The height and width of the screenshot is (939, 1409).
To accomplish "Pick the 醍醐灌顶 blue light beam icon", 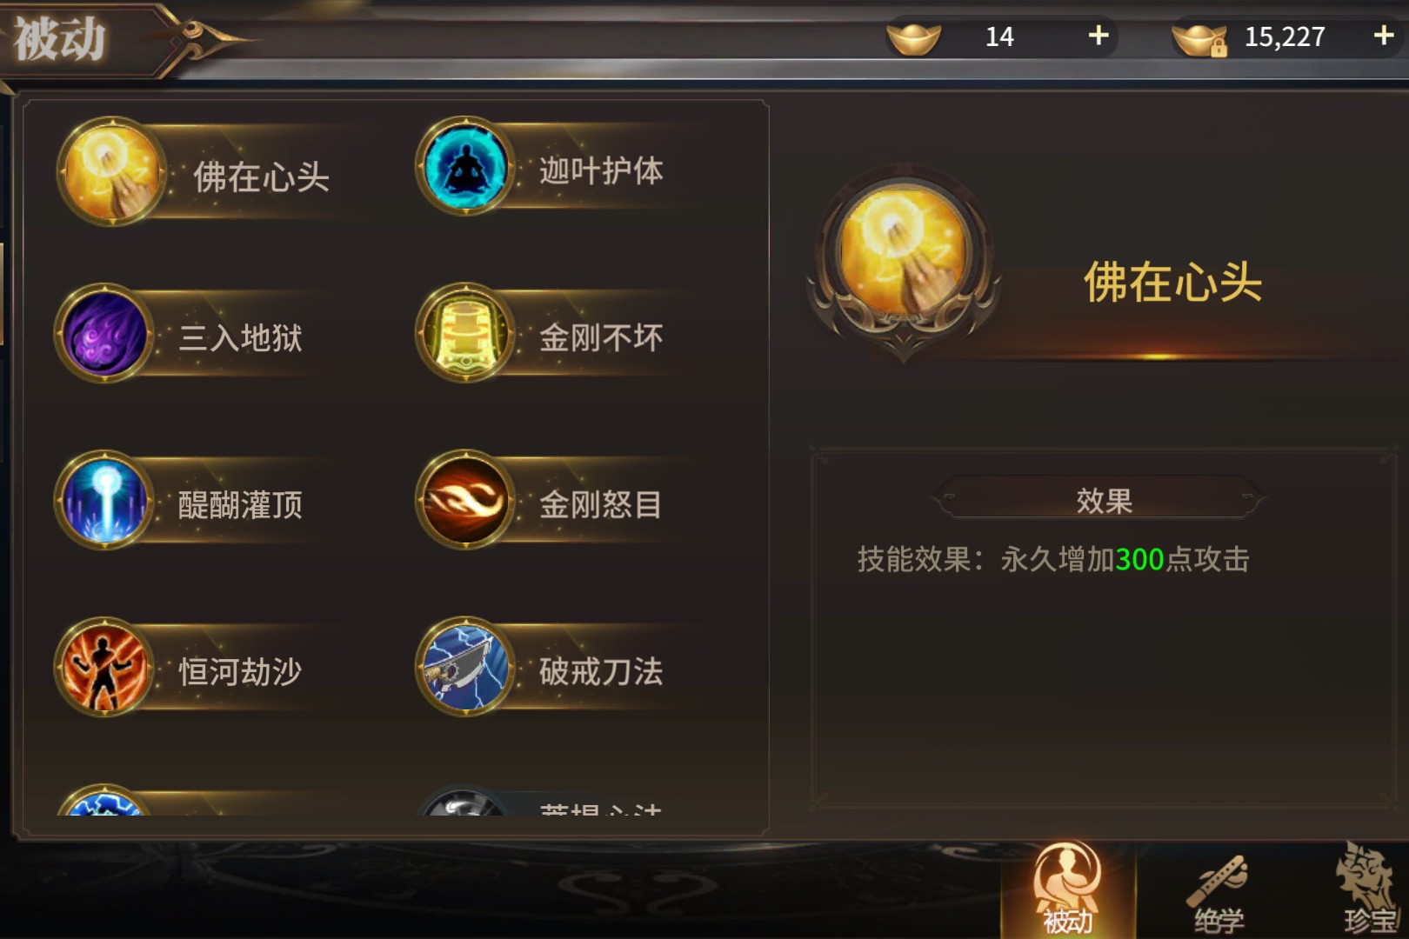I will tap(104, 501).
